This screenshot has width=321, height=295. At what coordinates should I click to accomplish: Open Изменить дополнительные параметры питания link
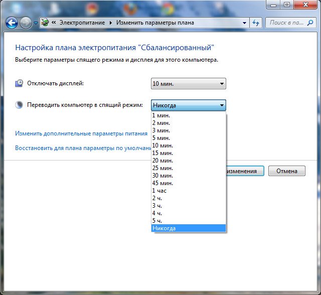(x=81, y=133)
